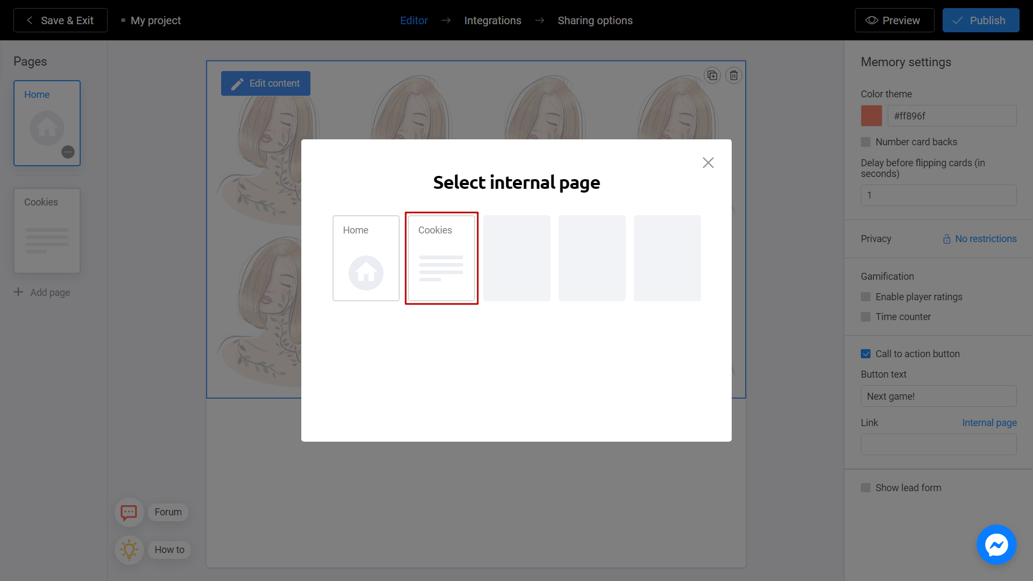Switch to Integrations tab
The height and width of the screenshot is (581, 1033).
492,20
